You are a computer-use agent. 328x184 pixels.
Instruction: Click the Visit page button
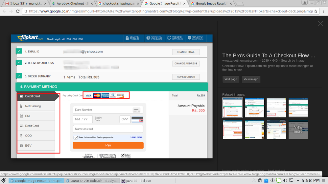coord(230,79)
